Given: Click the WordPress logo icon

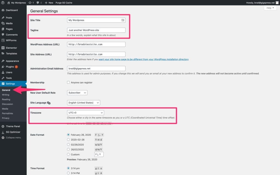Looking at the screenshot, I should pos(3,3).
